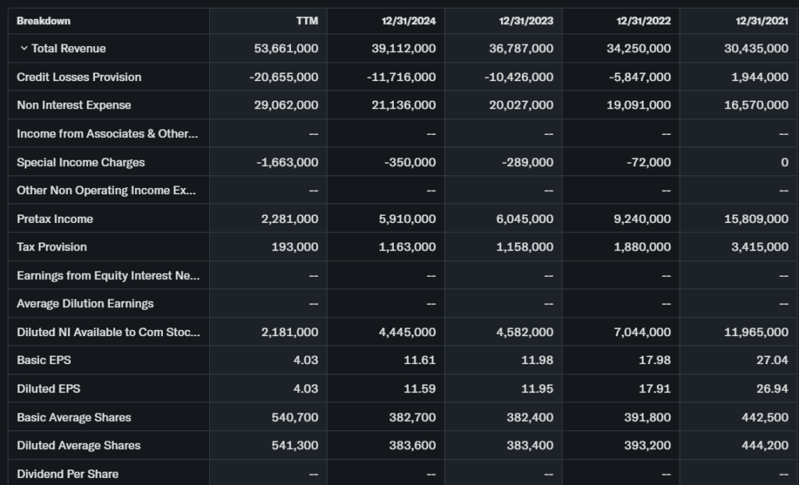Click the Non Interest Expense row label
799x485 pixels.
(x=73, y=105)
